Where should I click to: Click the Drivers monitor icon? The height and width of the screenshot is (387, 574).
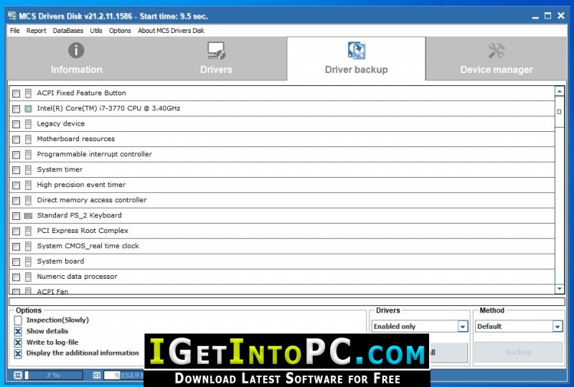(x=217, y=50)
